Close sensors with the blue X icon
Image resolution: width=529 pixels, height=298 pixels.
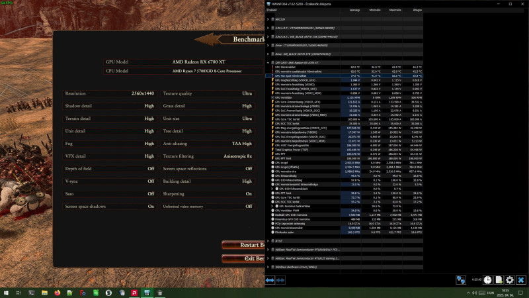point(521,279)
